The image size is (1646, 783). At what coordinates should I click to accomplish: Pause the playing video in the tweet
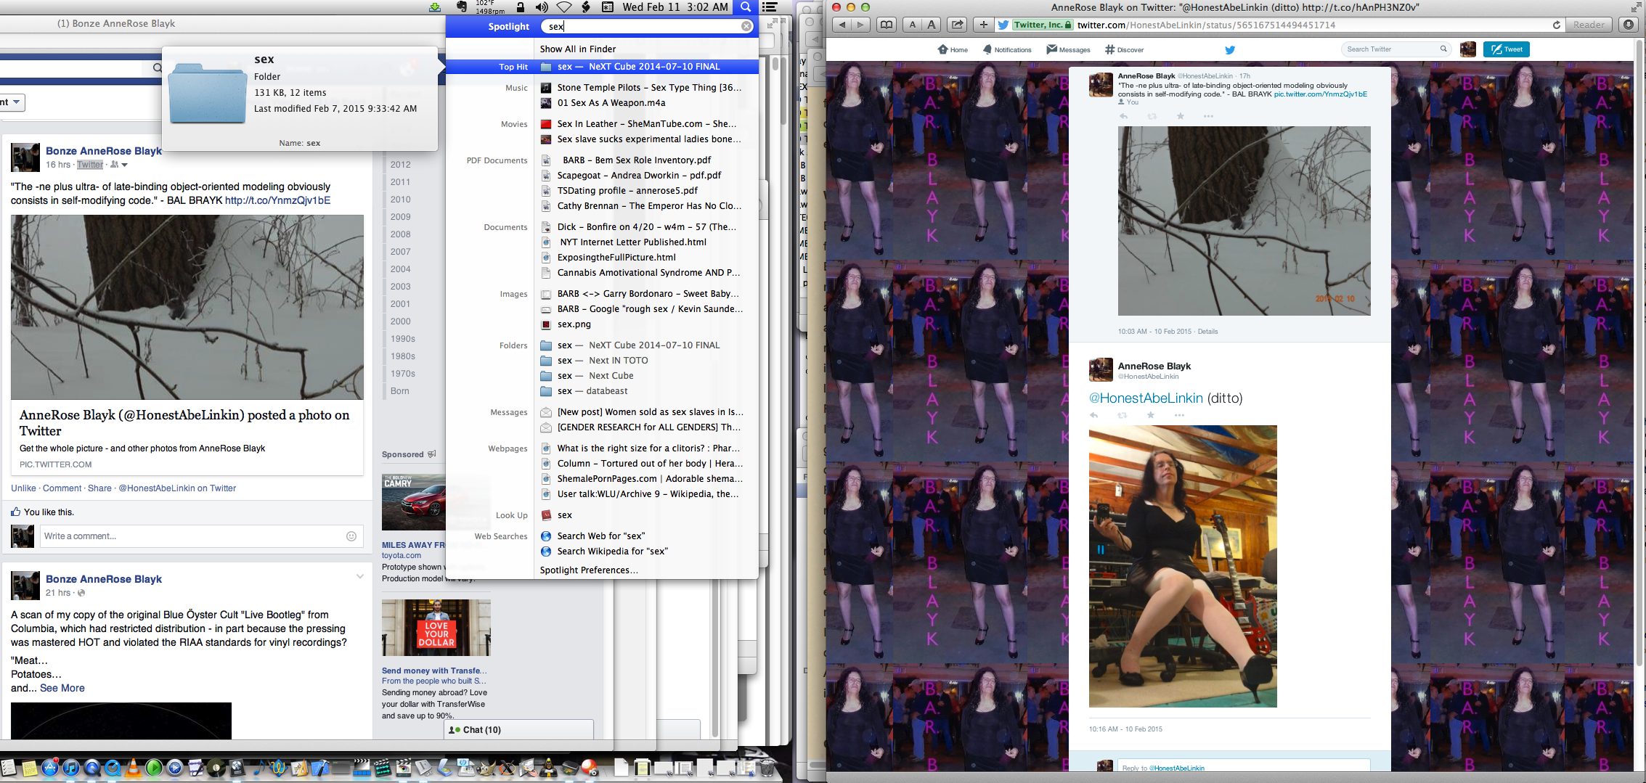pos(1101,549)
